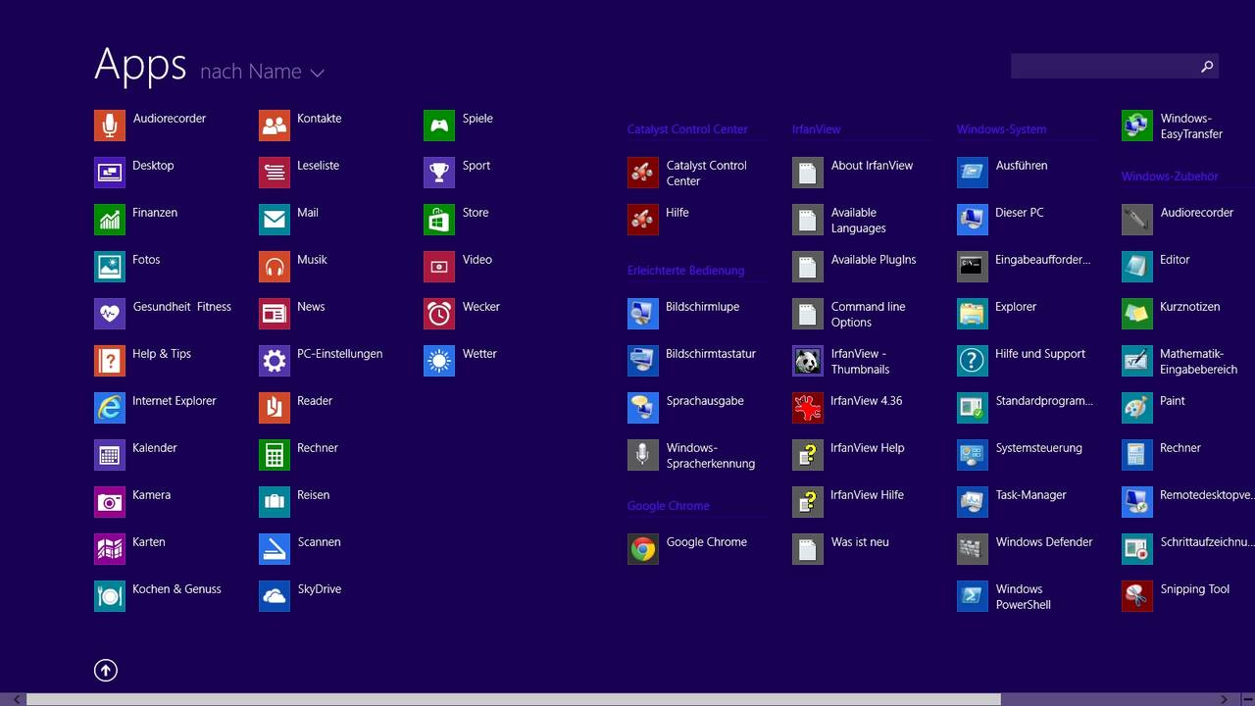Viewport: 1255px width, 706px height.
Task: Launch Gesundheit & Fitness heart icon
Action: [x=110, y=314]
